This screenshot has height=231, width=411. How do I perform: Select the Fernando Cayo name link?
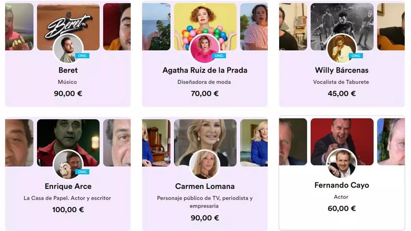342,185
